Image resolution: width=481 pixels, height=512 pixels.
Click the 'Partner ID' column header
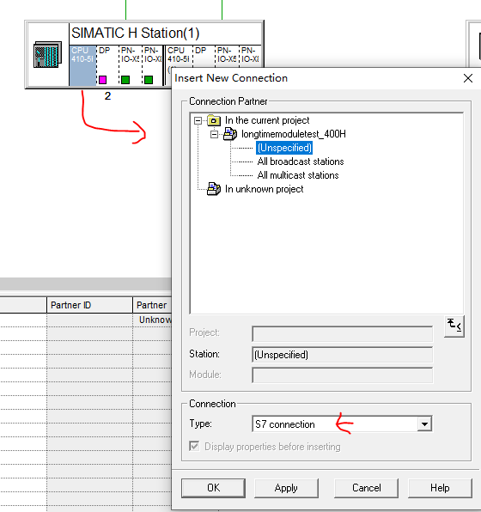pyautogui.click(x=89, y=305)
